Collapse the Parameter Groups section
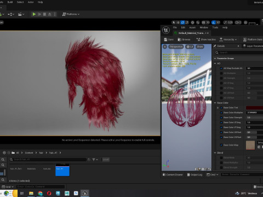 [x=215, y=59]
